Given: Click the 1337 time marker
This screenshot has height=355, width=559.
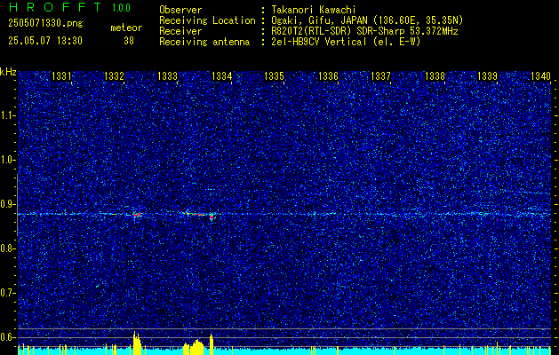Looking at the screenshot, I should tap(380, 76).
